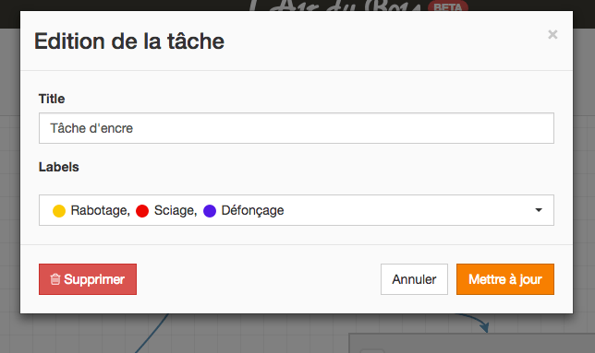This screenshot has height=353, width=595.
Task: Expand the Labels dropdown caret
Action: pos(539,210)
